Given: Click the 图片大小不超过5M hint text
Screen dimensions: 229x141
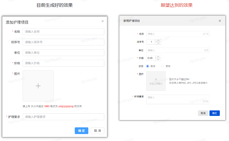Looking at the screenshot, I should [x=179, y=79].
